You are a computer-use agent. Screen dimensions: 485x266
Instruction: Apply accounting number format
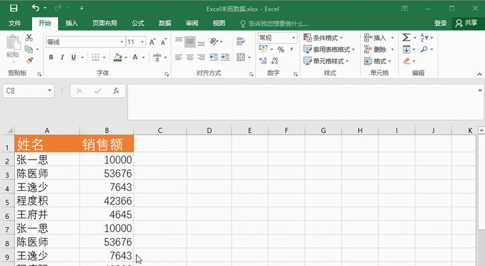pyautogui.click(x=264, y=49)
